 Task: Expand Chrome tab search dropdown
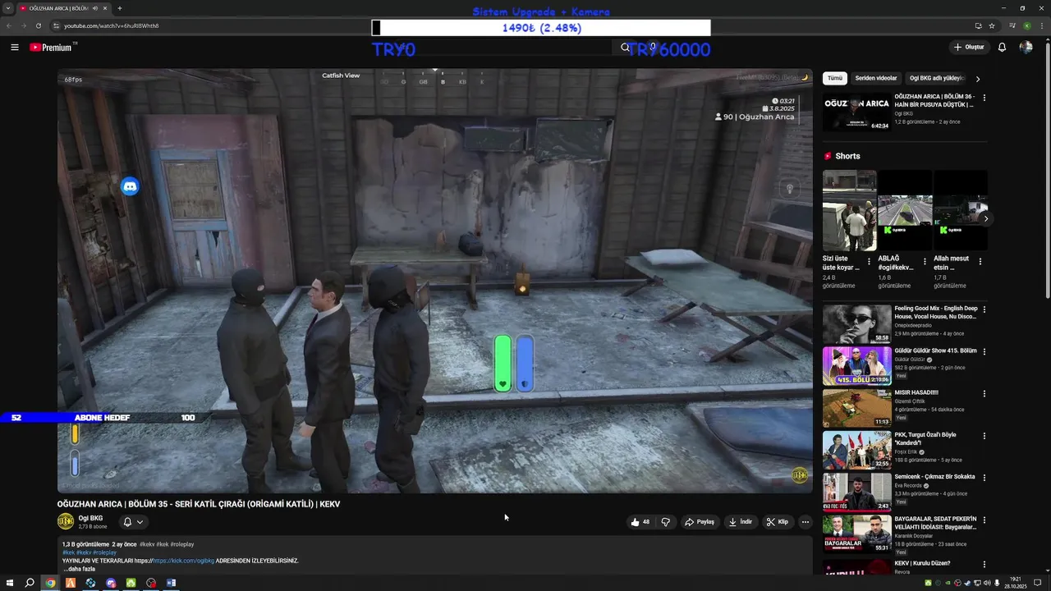(7, 8)
